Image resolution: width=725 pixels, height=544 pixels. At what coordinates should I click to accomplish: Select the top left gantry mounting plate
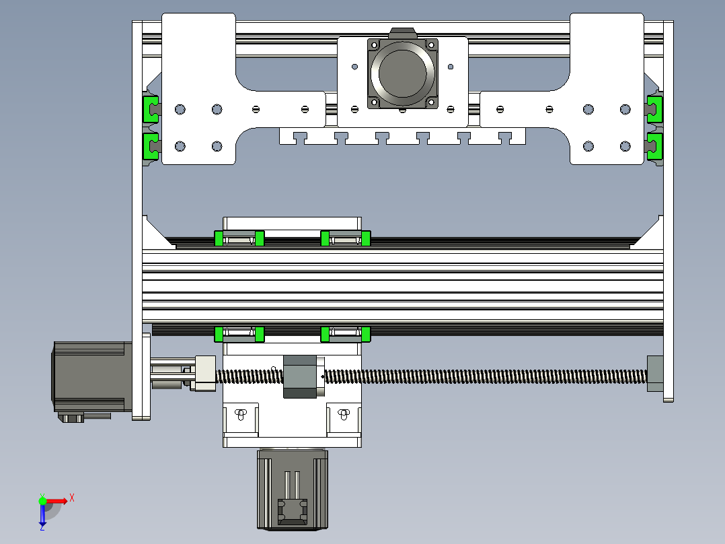[x=199, y=89]
